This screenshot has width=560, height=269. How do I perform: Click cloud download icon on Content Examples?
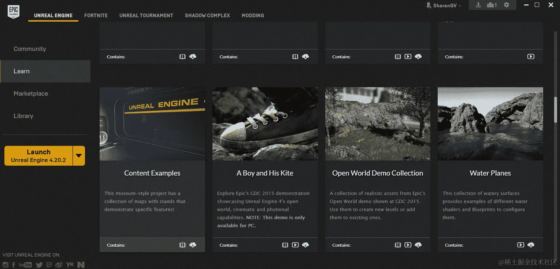[x=193, y=245]
